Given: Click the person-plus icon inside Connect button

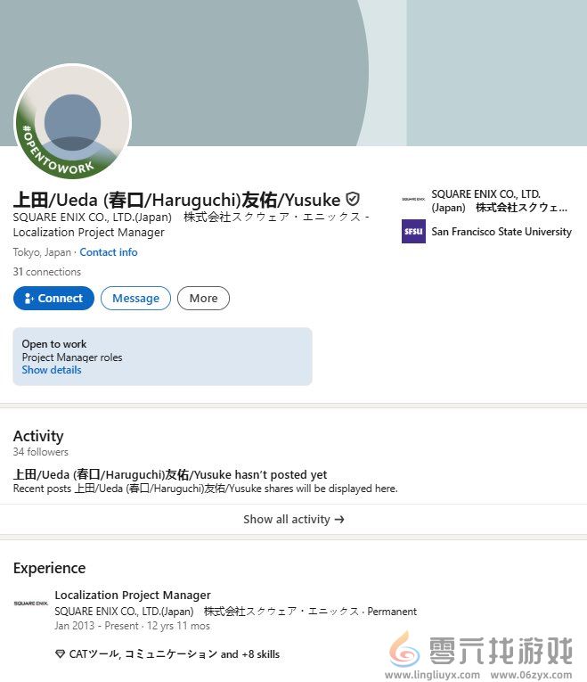Looking at the screenshot, I should coord(29,299).
